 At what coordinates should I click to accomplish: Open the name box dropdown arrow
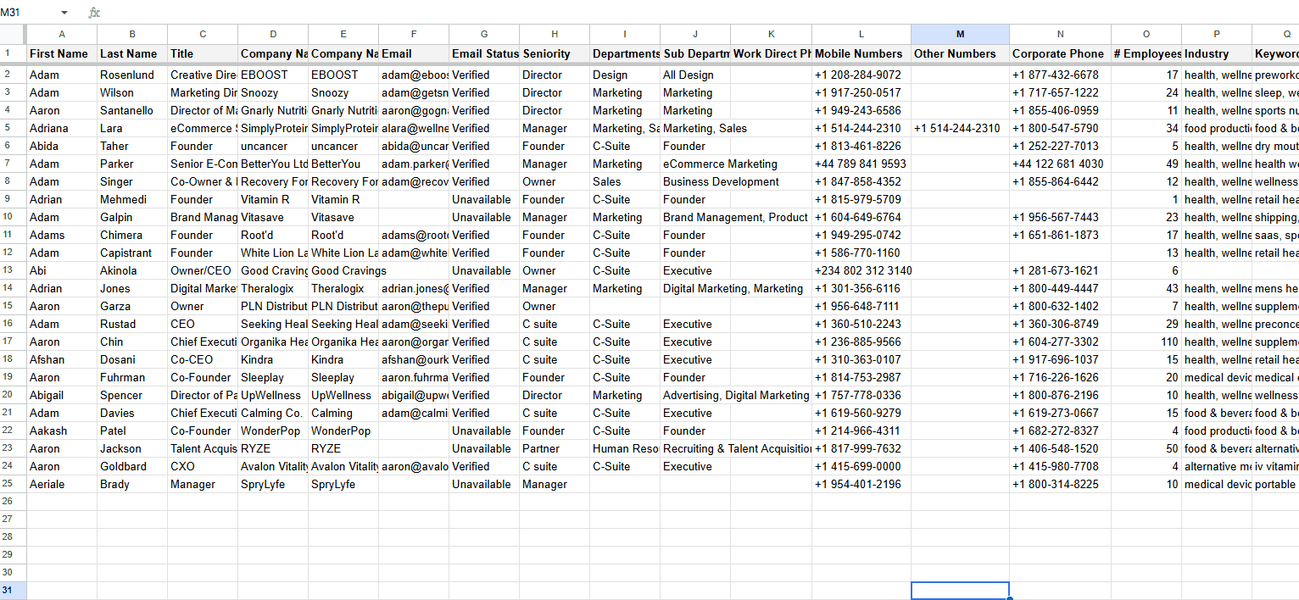(x=64, y=13)
